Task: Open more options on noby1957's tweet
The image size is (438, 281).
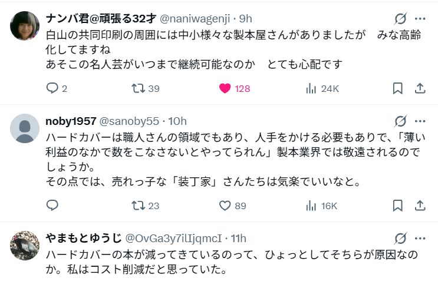Action: pyautogui.click(x=420, y=121)
